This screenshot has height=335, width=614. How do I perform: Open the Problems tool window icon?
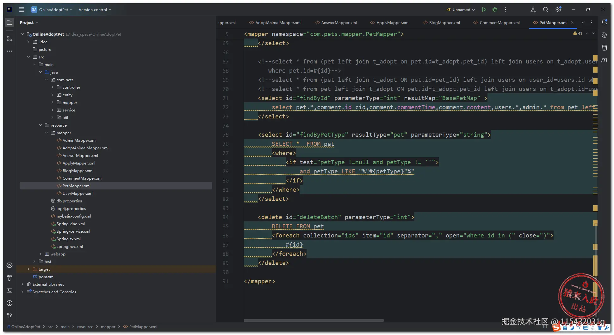(9, 303)
